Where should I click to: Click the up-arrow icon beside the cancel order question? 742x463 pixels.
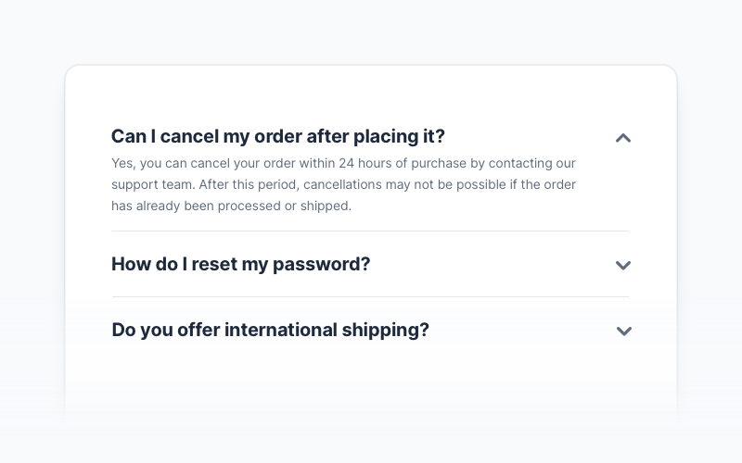tap(623, 138)
